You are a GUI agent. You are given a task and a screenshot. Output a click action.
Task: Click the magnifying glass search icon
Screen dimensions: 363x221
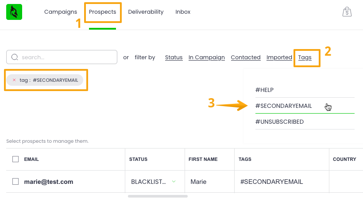[15, 57]
